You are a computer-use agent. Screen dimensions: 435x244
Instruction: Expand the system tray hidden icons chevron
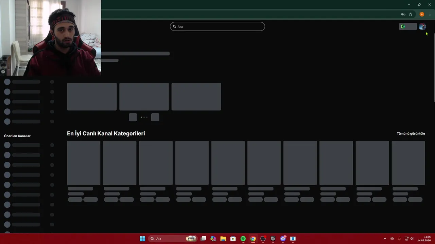[385, 239]
